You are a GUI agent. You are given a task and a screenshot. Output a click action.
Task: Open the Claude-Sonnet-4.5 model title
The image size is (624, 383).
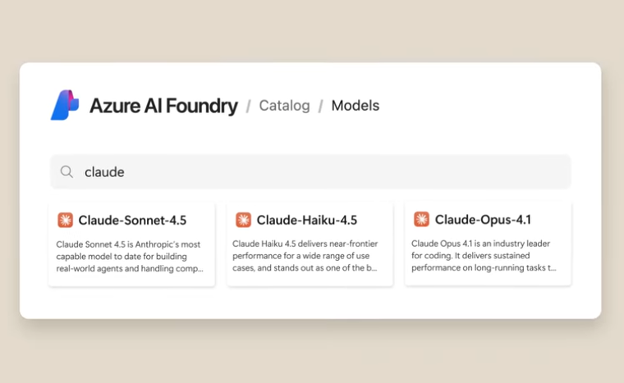[x=132, y=220]
